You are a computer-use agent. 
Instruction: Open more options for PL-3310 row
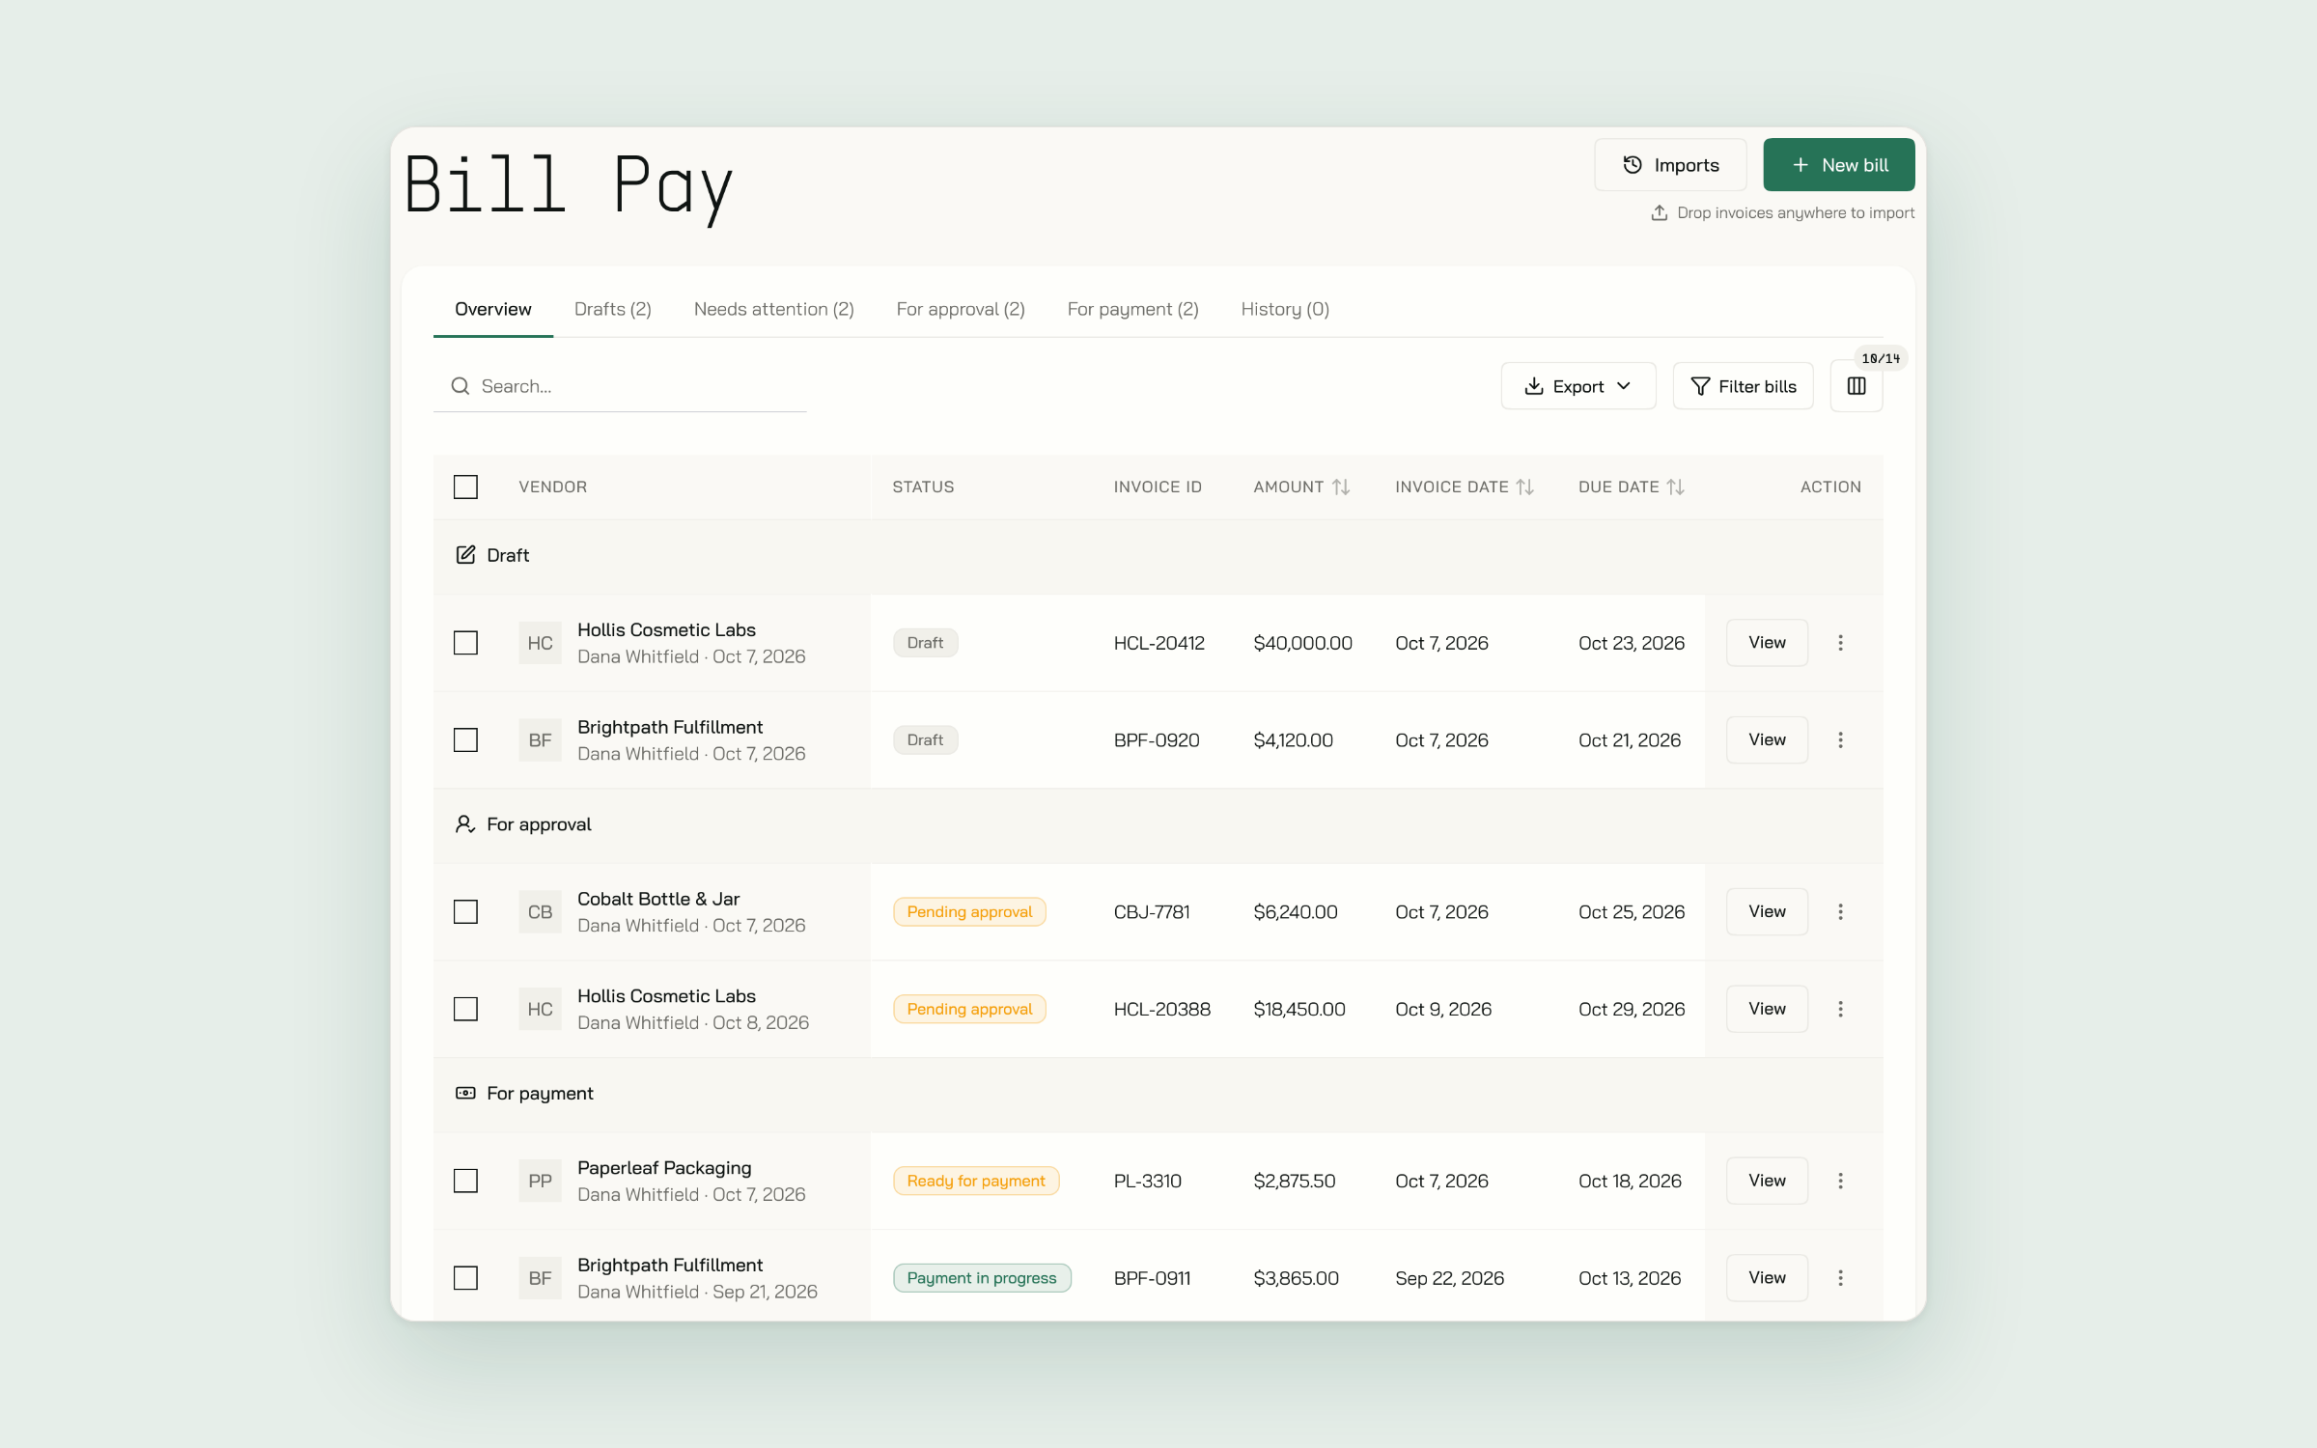click(1840, 1181)
